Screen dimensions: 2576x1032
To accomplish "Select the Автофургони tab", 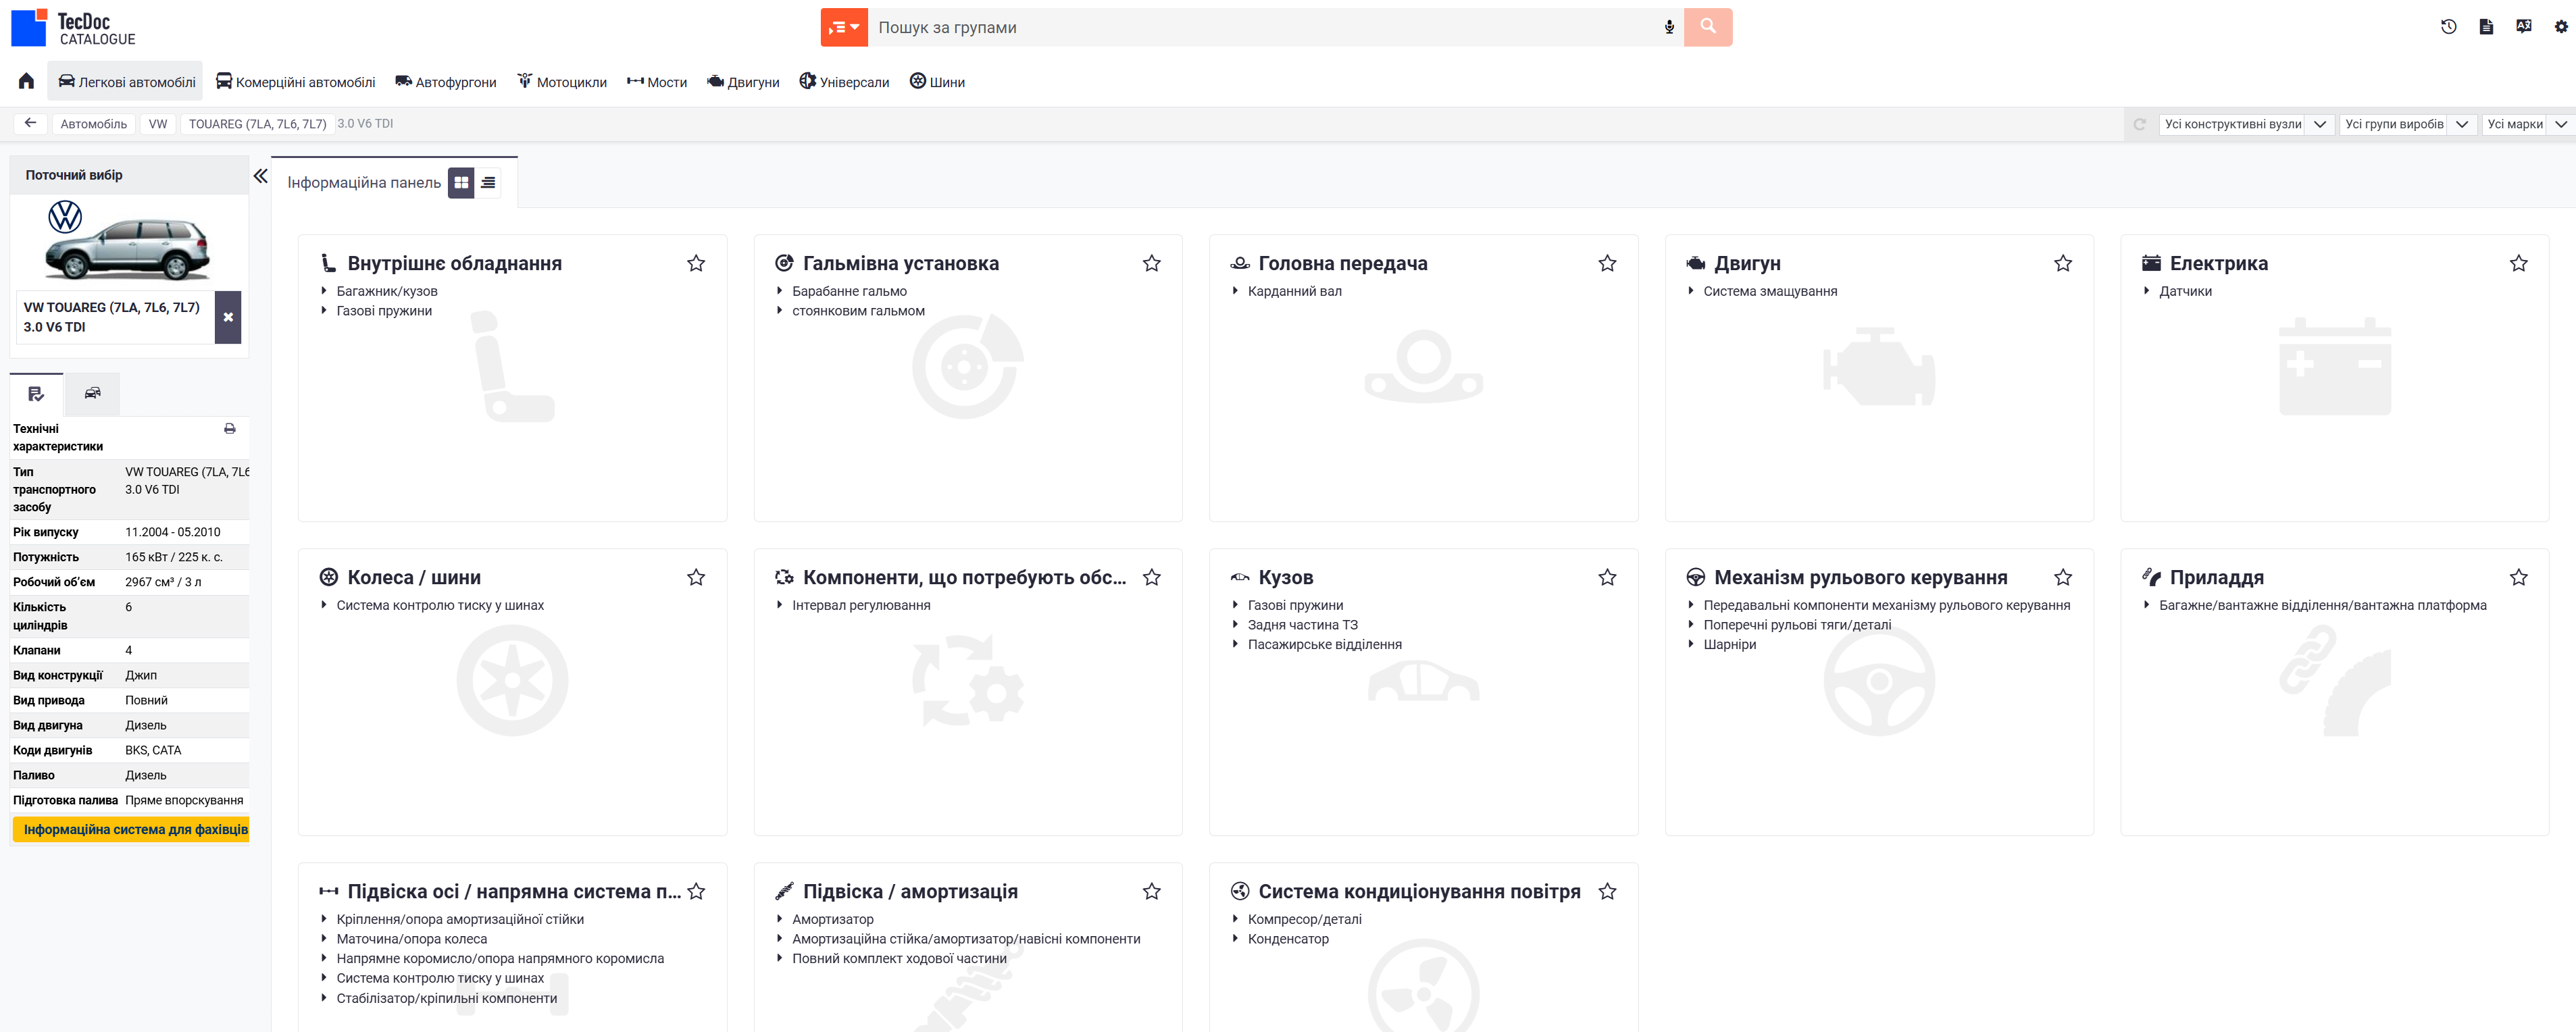I will tap(446, 81).
